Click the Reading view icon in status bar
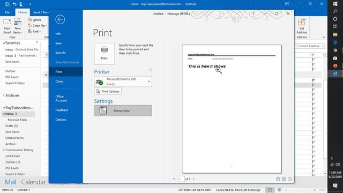The height and width of the screenshot is (193, 343). pos(279,190)
